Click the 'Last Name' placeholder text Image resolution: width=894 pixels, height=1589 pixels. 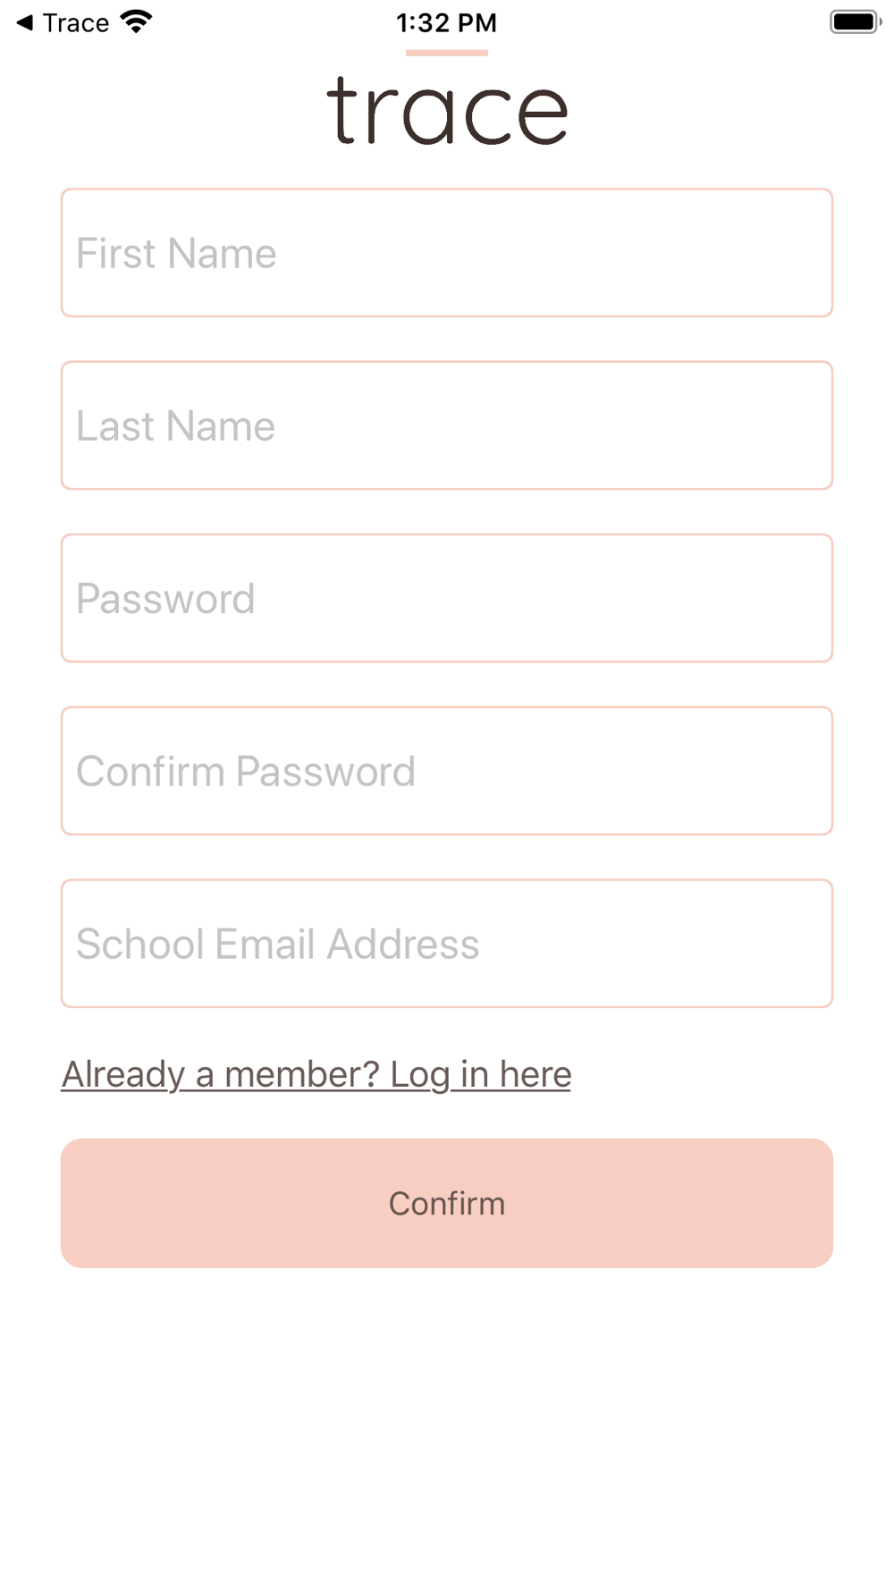[x=175, y=425]
